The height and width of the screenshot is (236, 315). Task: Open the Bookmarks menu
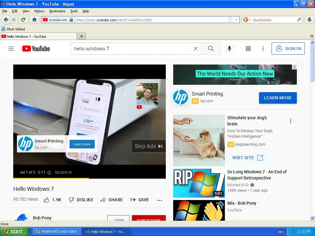click(58, 11)
